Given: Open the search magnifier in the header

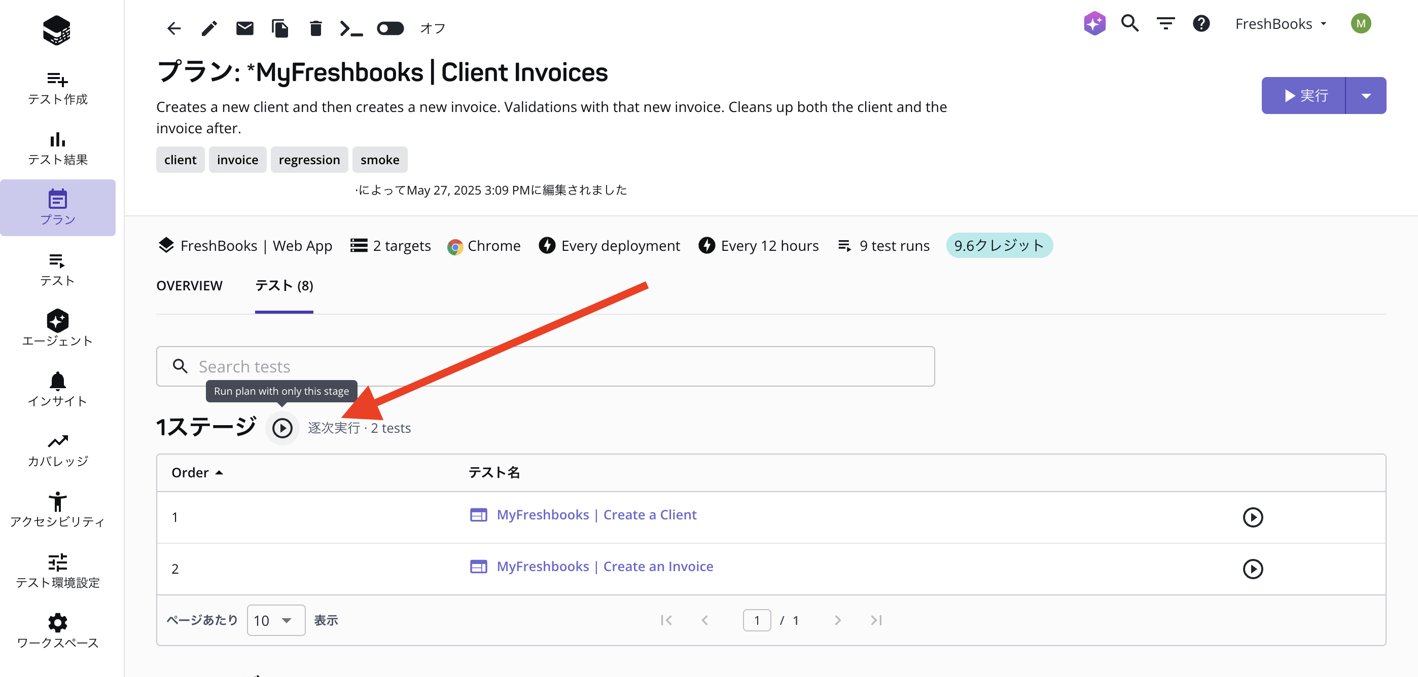Looking at the screenshot, I should click(x=1130, y=23).
